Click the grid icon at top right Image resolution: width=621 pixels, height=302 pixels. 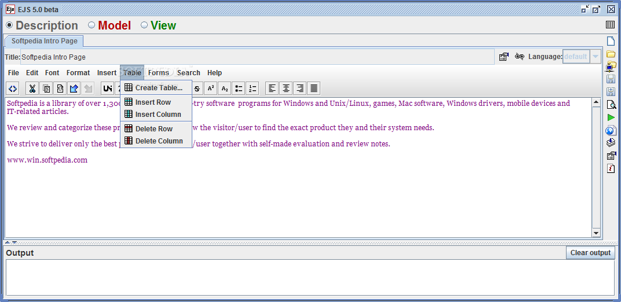tap(611, 25)
